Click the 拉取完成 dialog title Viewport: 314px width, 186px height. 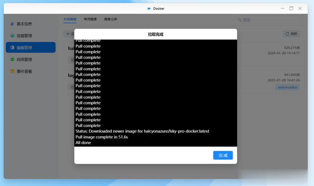156,34
